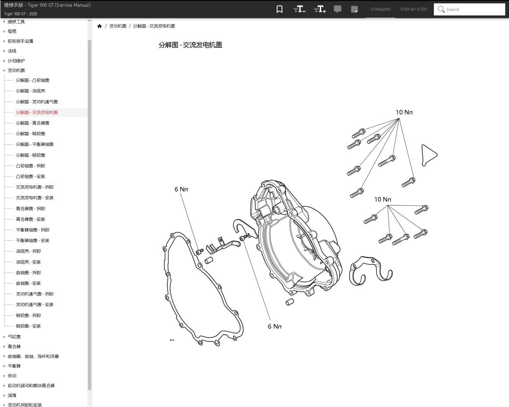Open 发动机盖 link in the breadcrumb
Screen dimensions: 509x407
[x=118, y=26]
